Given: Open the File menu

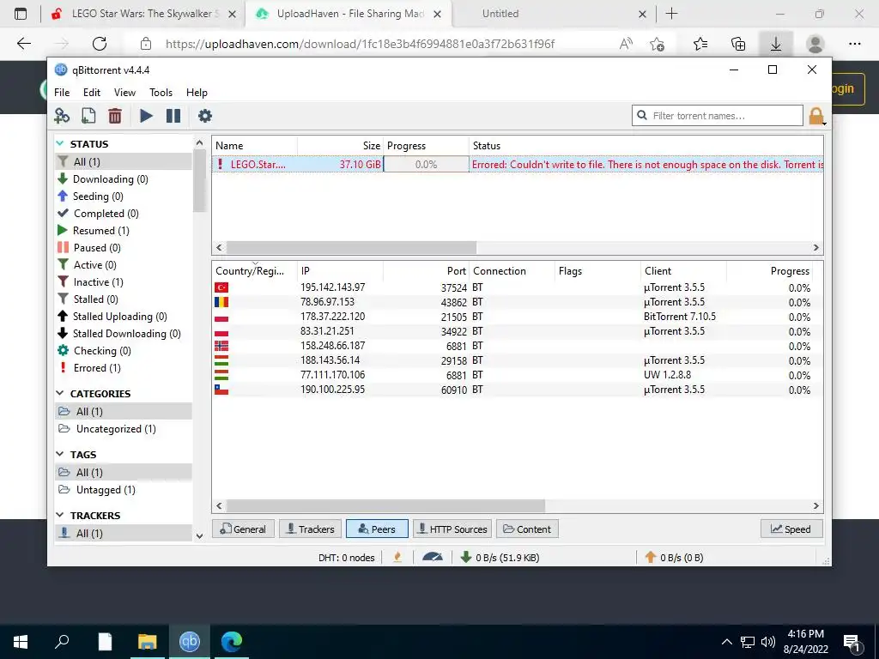Looking at the screenshot, I should point(62,93).
